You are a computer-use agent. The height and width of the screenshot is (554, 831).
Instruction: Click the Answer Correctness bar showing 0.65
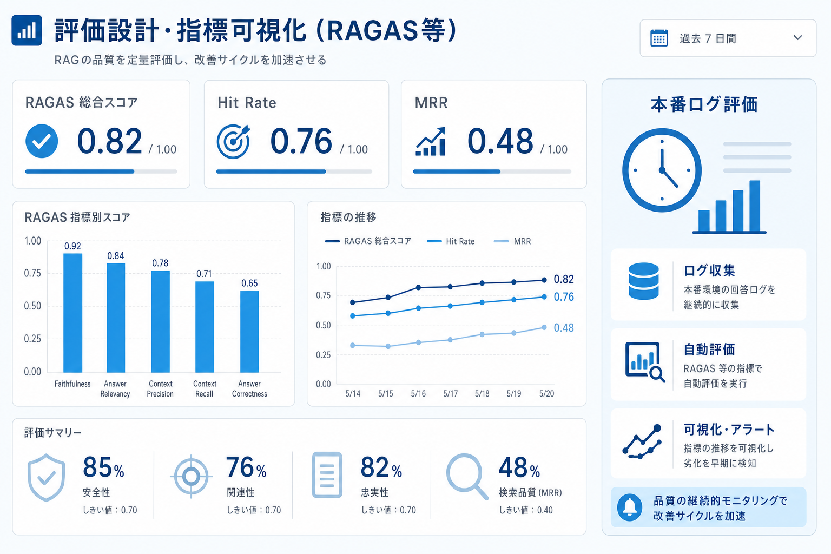click(249, 332)
